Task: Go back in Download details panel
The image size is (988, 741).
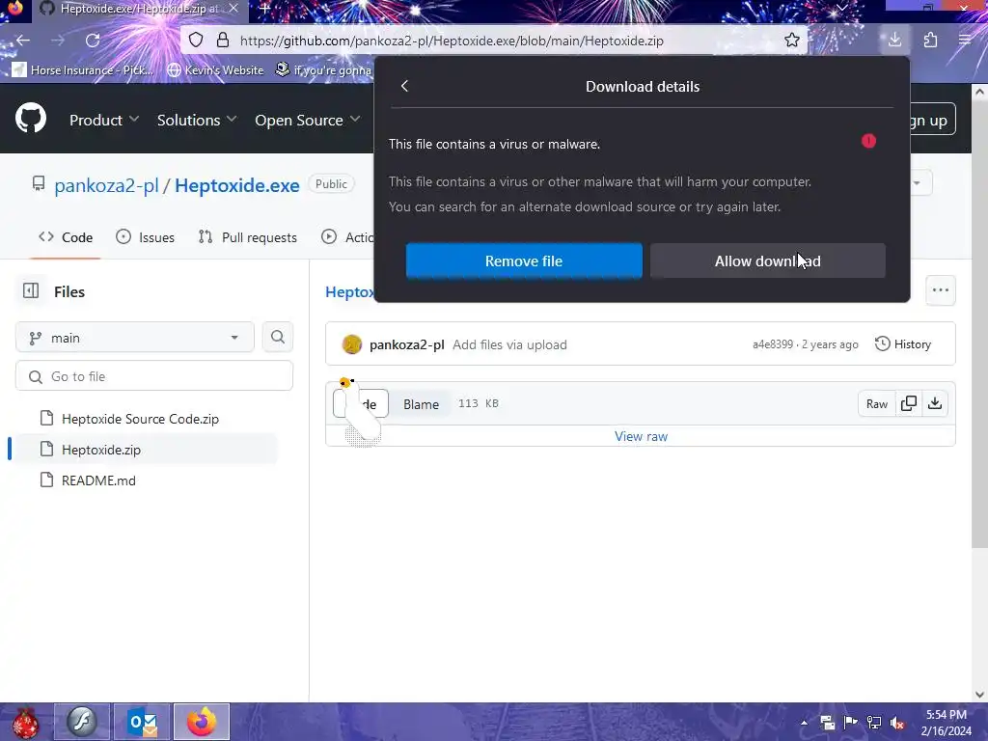Action: click(x=404, y=86)
